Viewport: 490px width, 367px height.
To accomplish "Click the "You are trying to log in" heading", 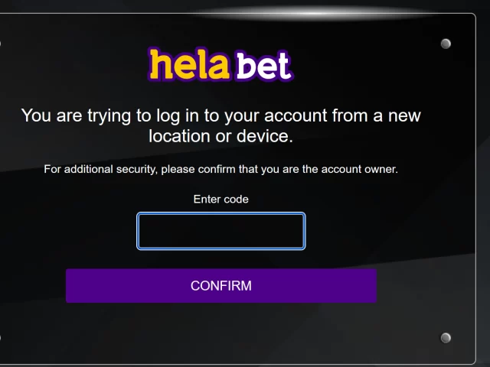I will tap(220, 116).
